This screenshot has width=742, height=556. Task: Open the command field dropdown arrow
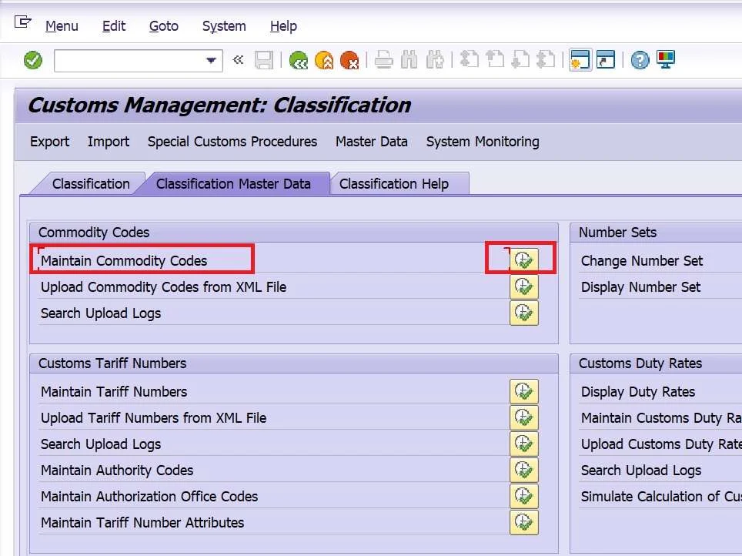point(211,60)
